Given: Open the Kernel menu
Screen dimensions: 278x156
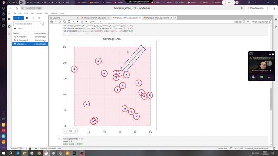Looking at the screenshot, I should [x=39, y=13].
